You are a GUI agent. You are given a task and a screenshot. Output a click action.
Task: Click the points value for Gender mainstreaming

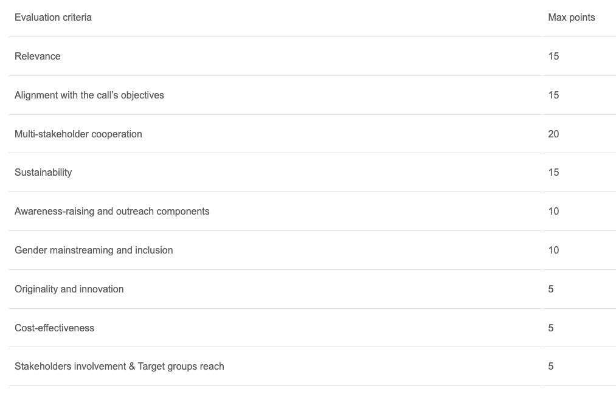click(553, 250)
